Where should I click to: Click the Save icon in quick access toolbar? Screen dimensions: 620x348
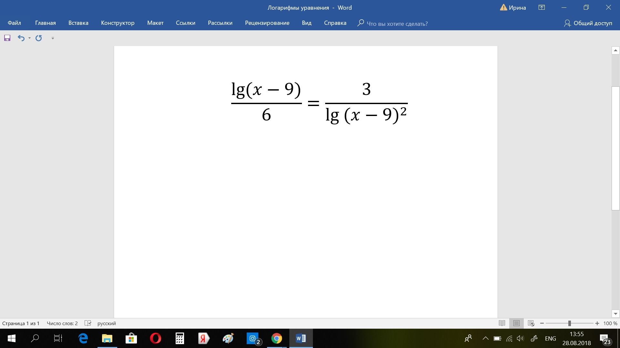(7, 38)
